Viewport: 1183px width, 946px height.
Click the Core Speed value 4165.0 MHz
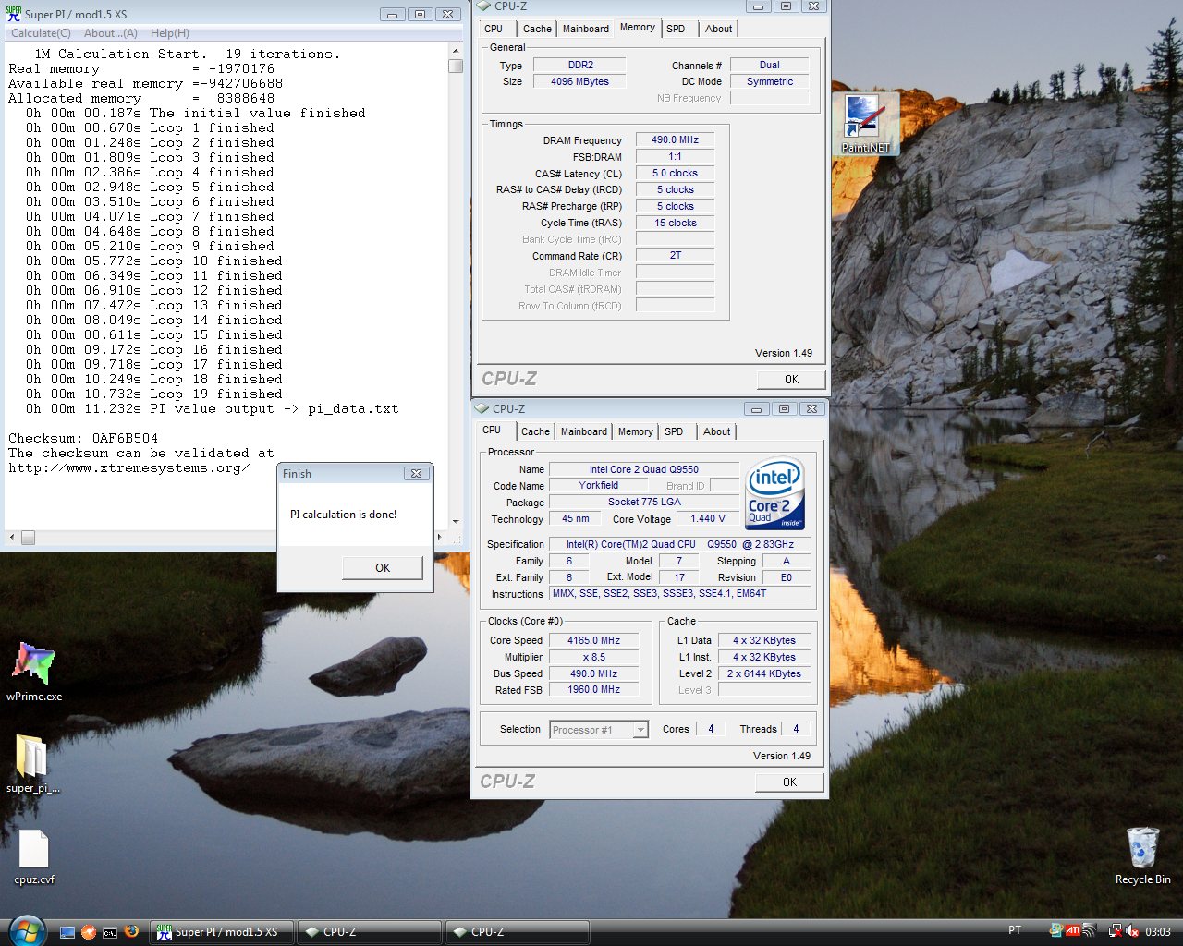click(x=594, y=640)
